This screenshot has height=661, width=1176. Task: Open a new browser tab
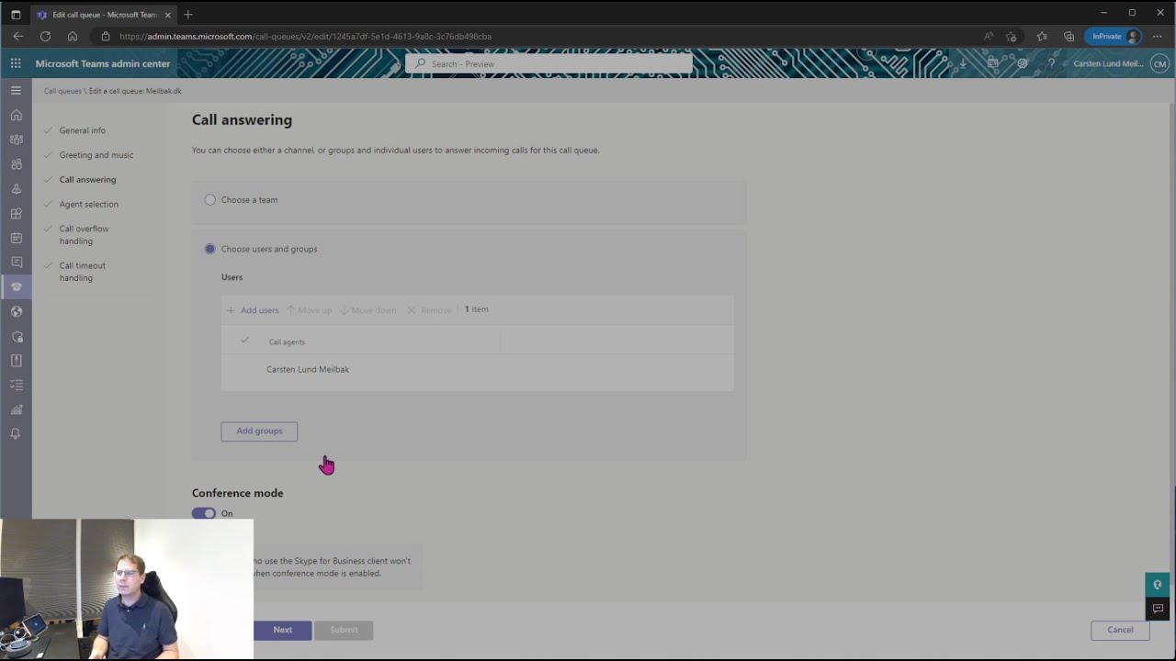[x=188, y=14]
